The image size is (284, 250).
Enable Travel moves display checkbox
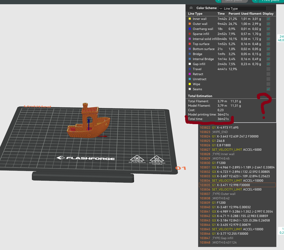coord(268,69)
